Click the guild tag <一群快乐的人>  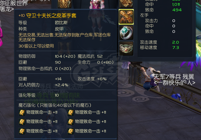click(175, 83)
